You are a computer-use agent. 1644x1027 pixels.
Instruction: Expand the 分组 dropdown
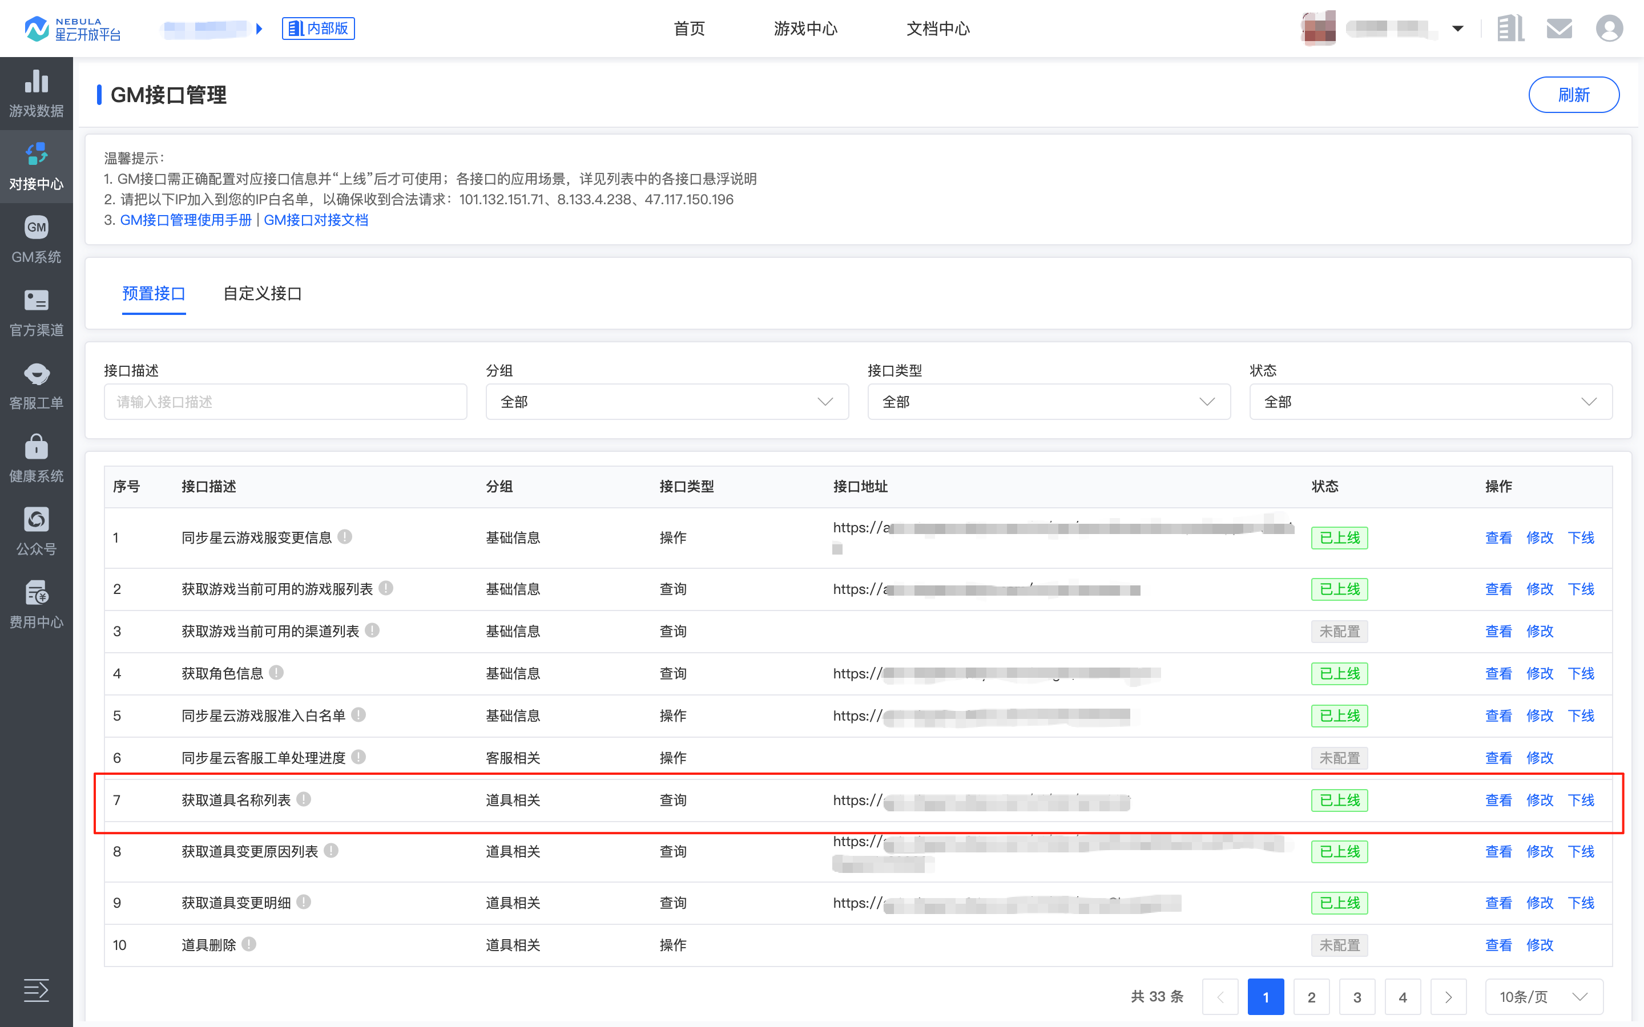tap(667, 402)
